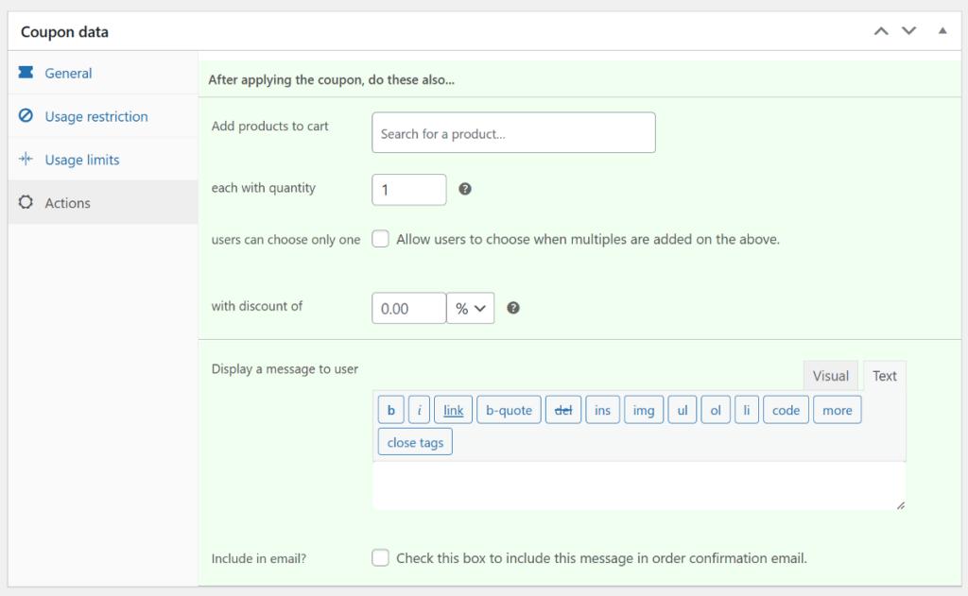Image resolution: width=968 pixels, height=596 pixels.
Task: Open the discount type percent dropdown
Action: [x=470, y=307]
